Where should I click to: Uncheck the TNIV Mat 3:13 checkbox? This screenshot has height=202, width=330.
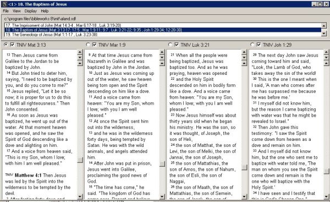[x=13, y=45]
